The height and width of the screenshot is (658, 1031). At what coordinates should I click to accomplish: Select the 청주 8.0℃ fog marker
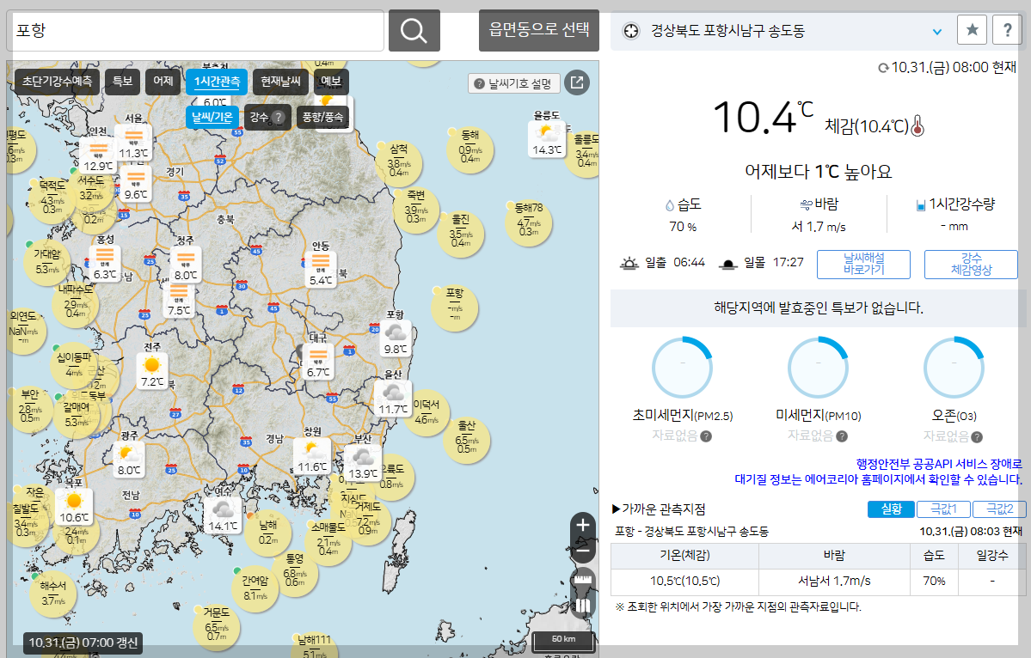pos(186,264)
